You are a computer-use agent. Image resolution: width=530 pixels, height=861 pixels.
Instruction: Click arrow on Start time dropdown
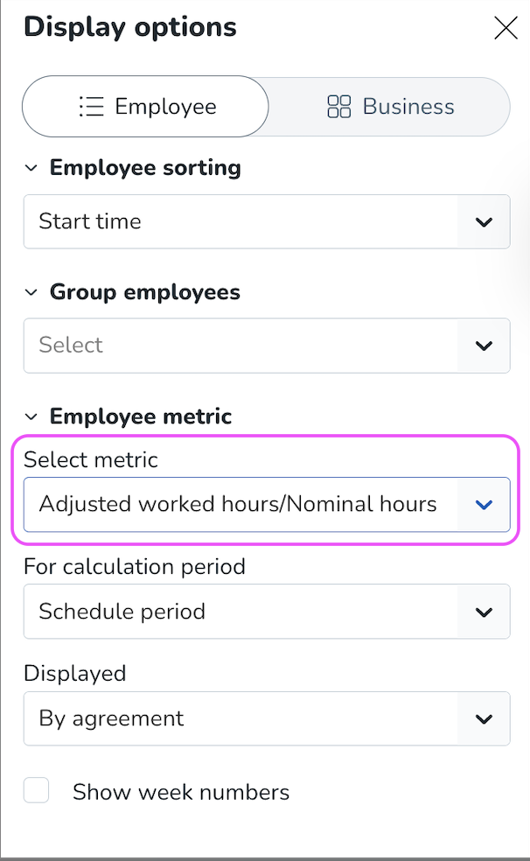click(x=484, y=222)
